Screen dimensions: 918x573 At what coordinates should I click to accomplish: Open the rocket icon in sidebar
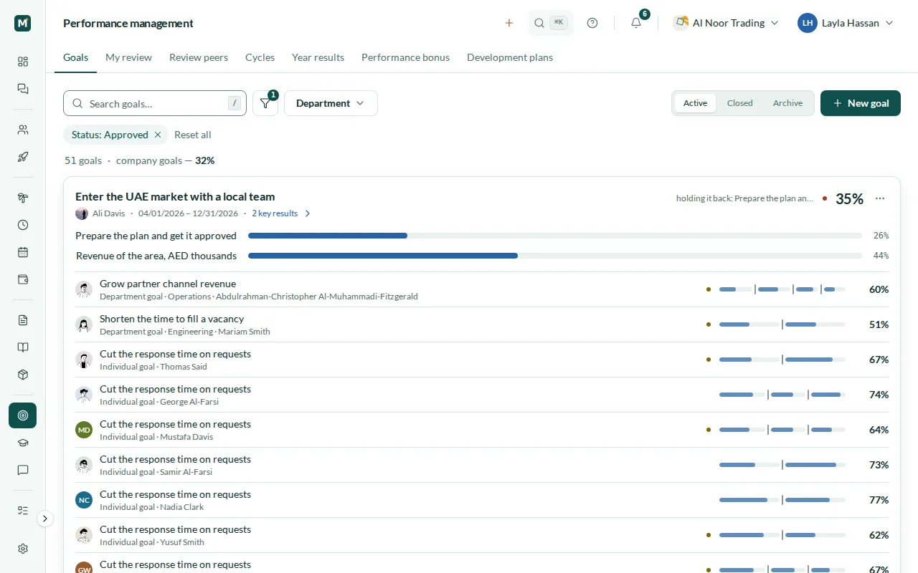point(23,157)
